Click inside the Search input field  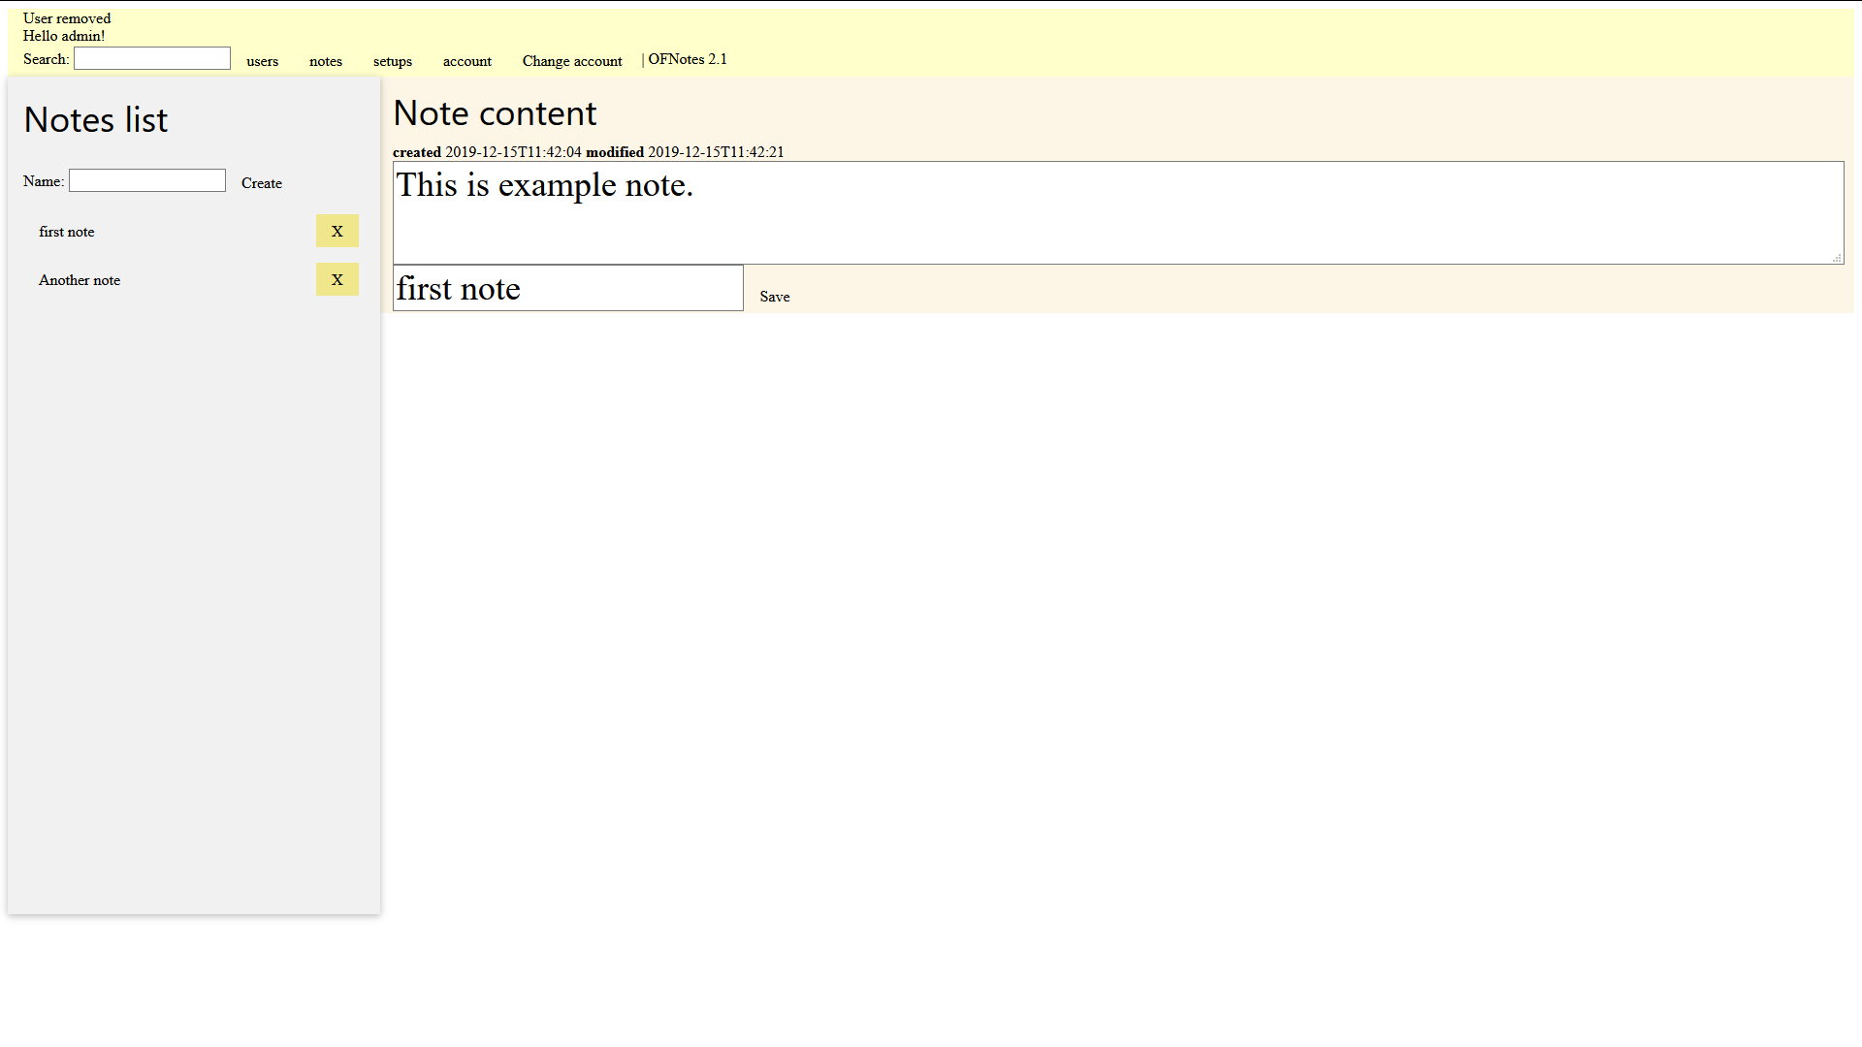[152, 59]
